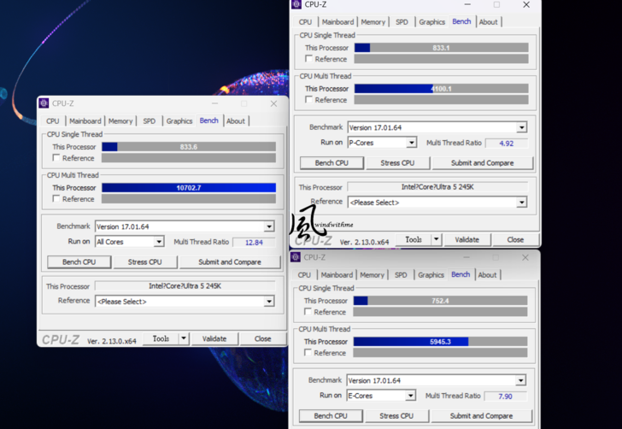Click the 10702.7 multi thread score bar

pyautogui.click(x=188, y=187)
